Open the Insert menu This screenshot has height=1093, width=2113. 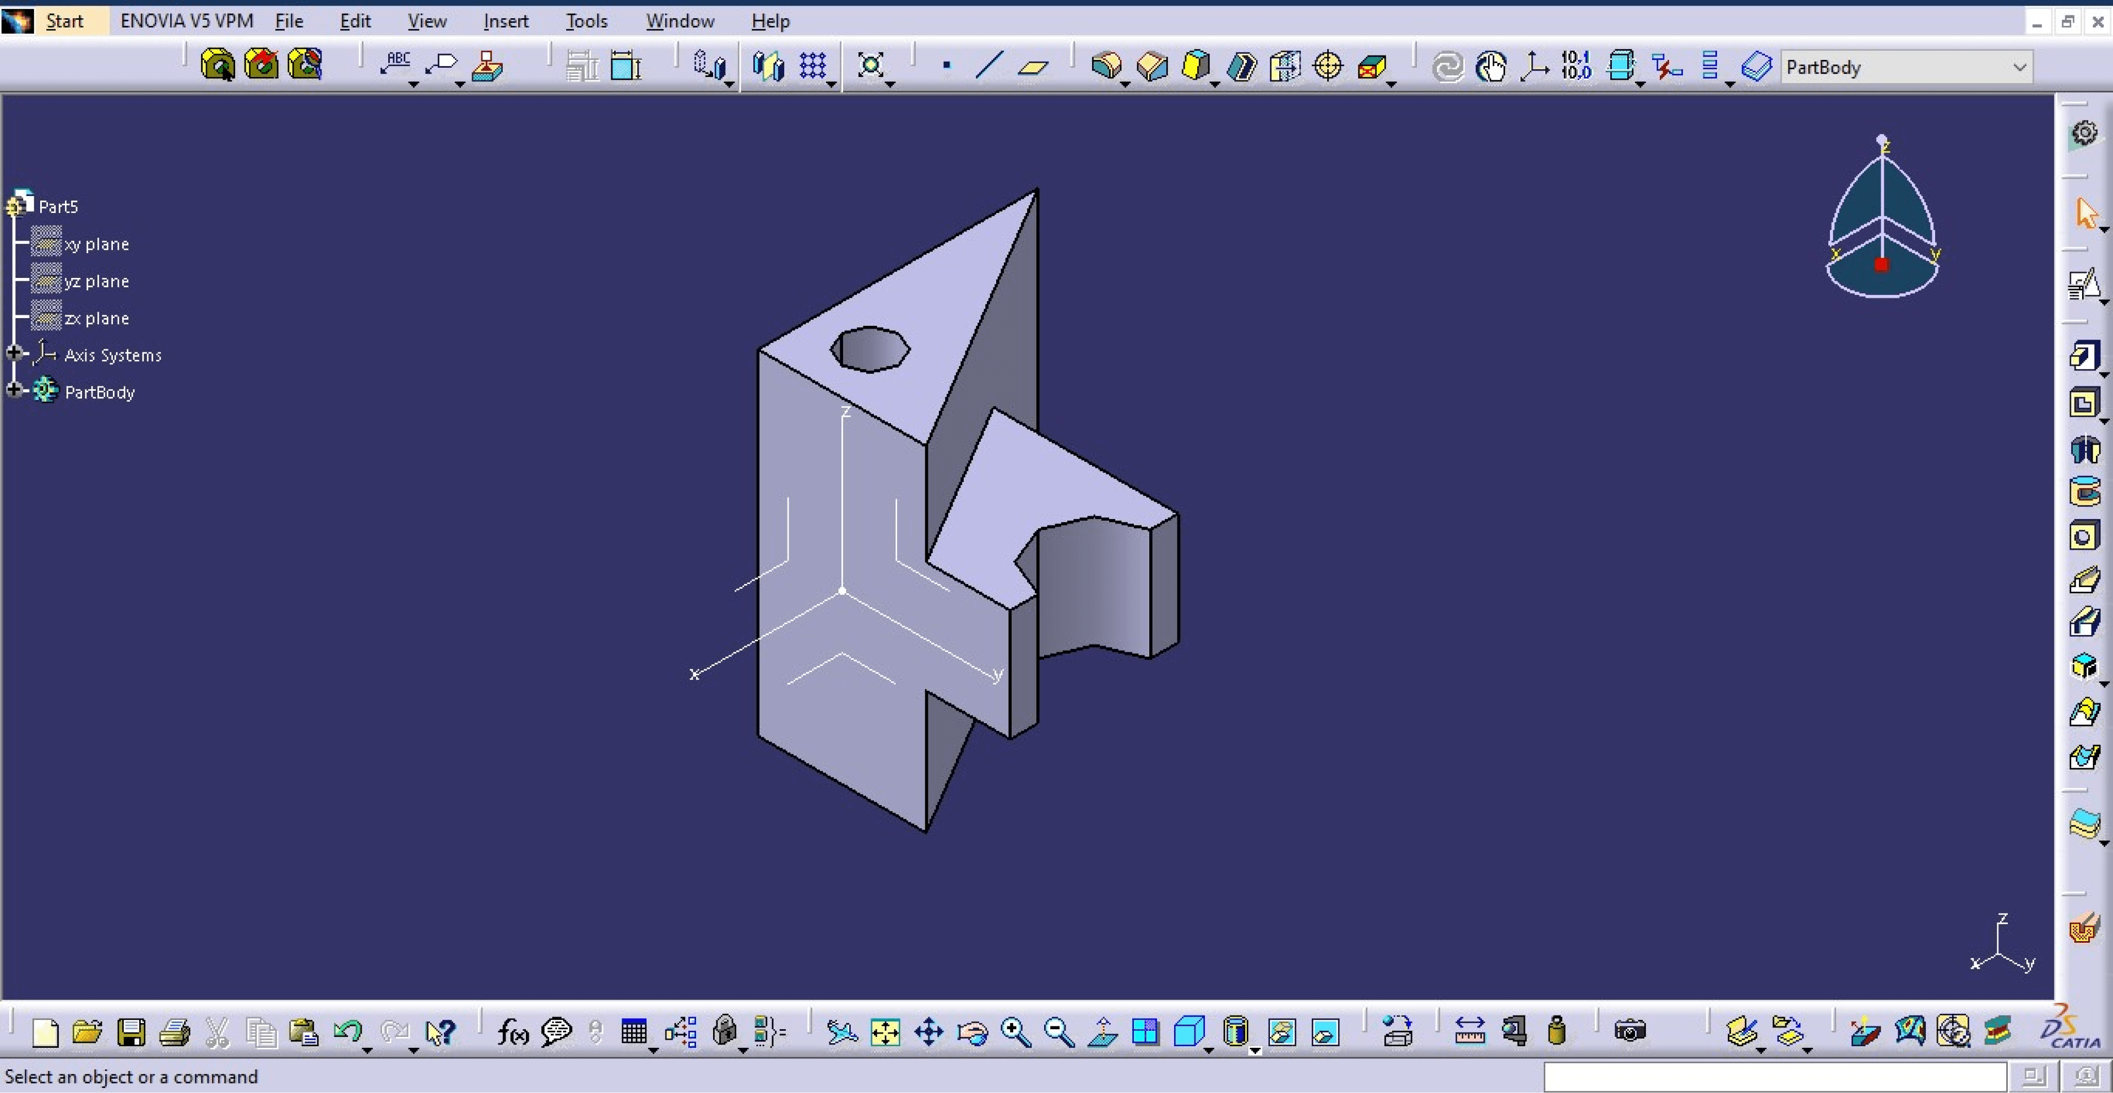tap(506, 20)
